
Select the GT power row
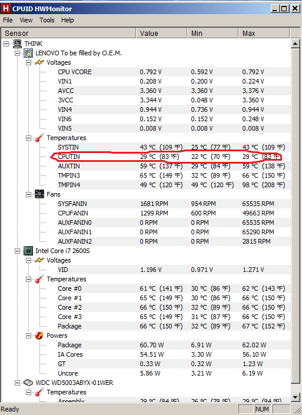coord(174,364)
